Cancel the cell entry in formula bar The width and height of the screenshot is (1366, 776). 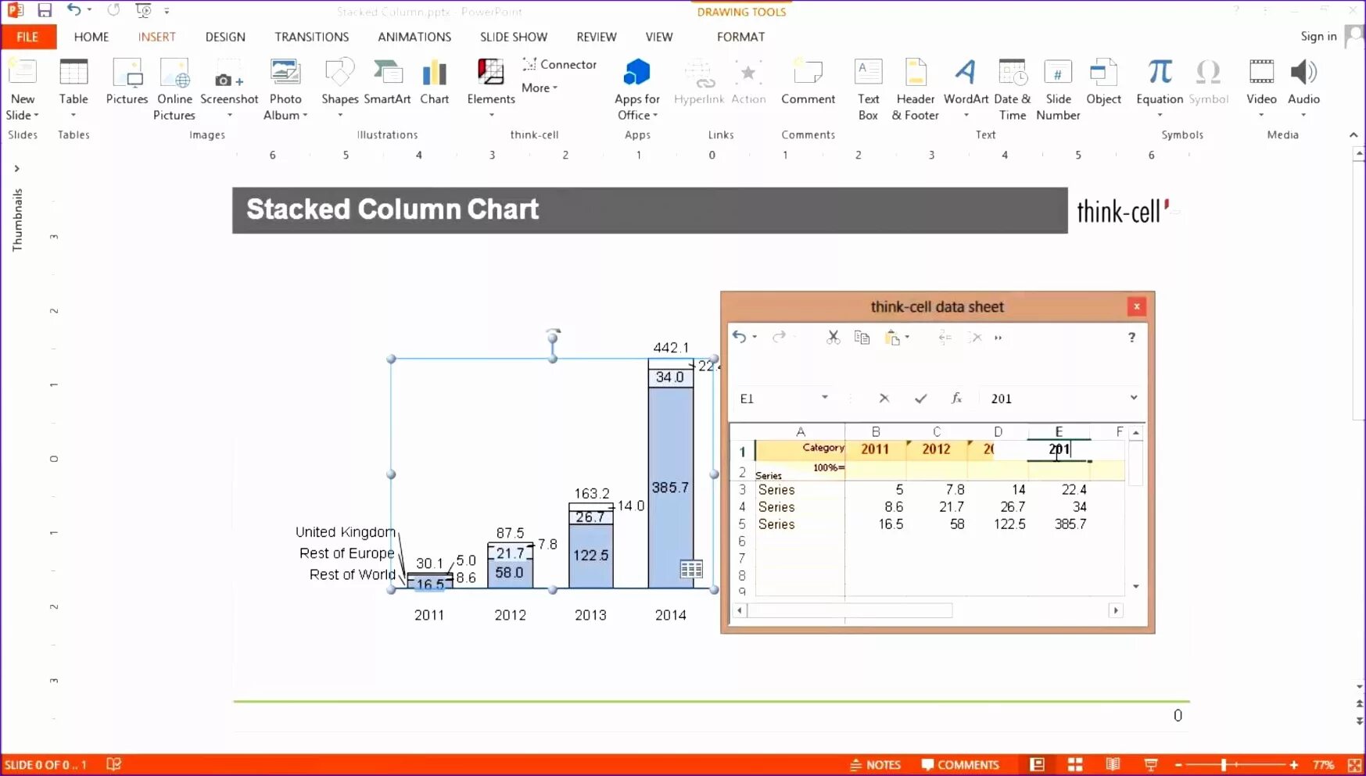[x=884, y=399]
